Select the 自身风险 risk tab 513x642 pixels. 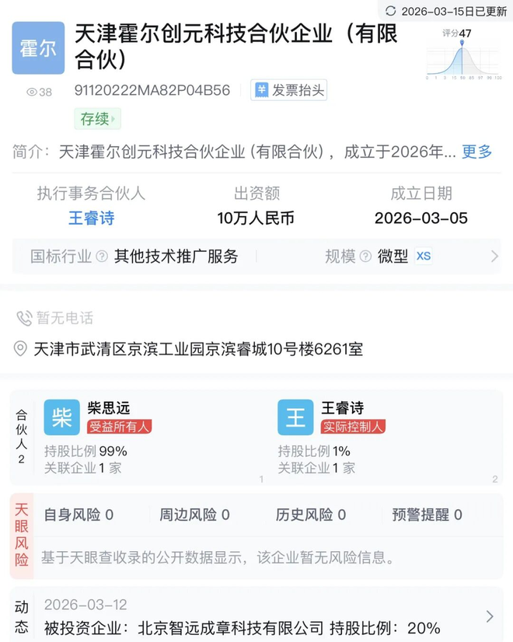coord(79,515)
